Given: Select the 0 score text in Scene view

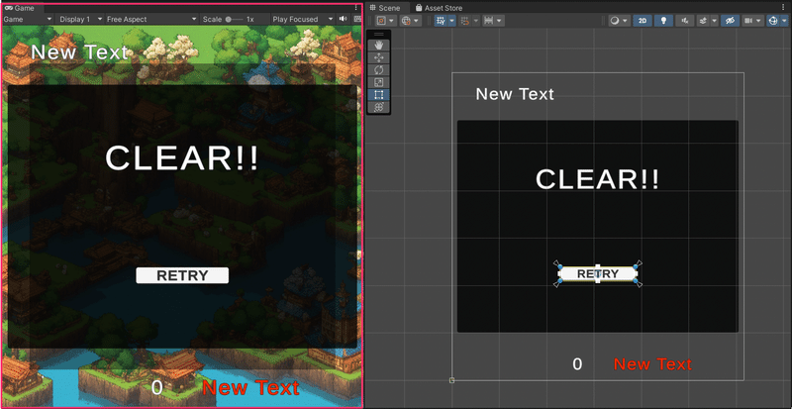Looking at the screenshot, I should (577, 364).
